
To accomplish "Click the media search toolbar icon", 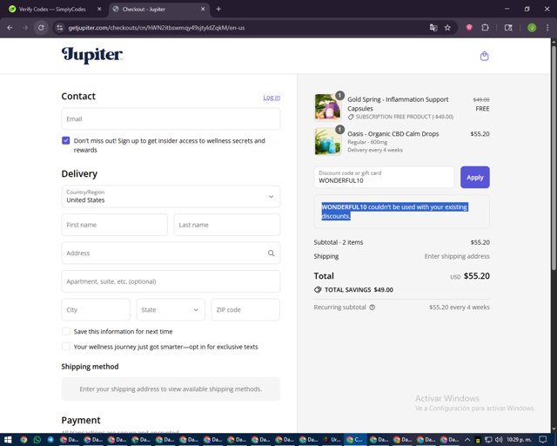I will pos(508,28).
